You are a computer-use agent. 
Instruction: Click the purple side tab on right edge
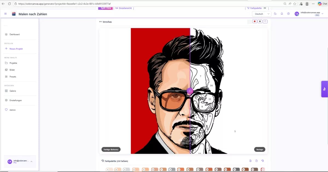click(324, 89)
